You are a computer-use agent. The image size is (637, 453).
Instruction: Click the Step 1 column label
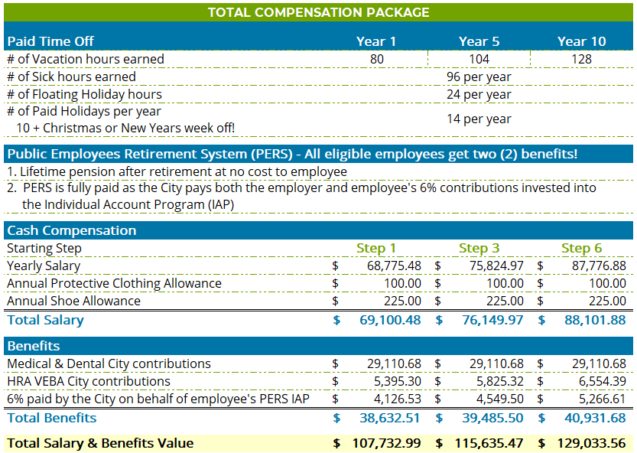376,249
